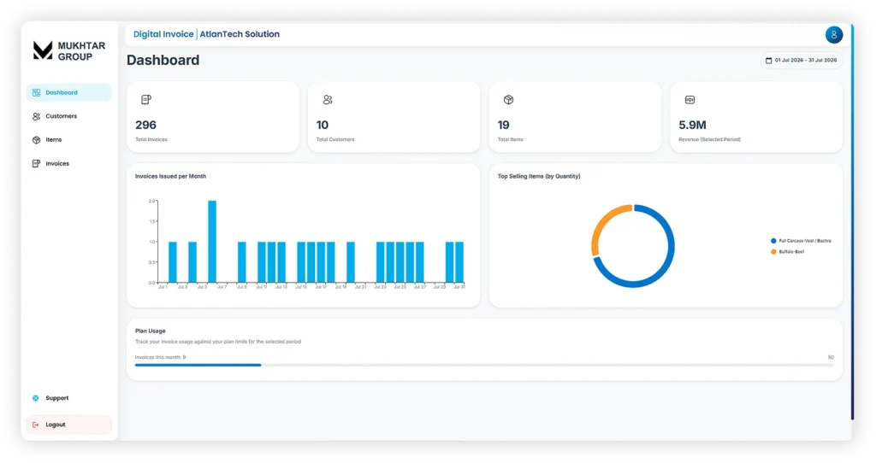The image size is (876, 463).
Task: Click the tallest bar at Jul 5
Action: point(212,242)
